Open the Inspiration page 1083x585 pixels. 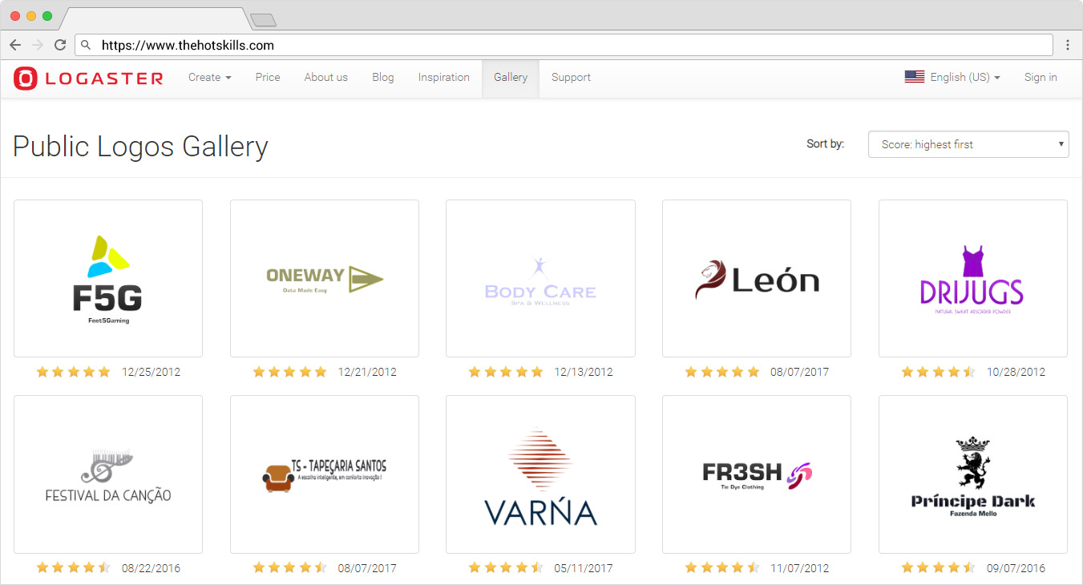443,78
